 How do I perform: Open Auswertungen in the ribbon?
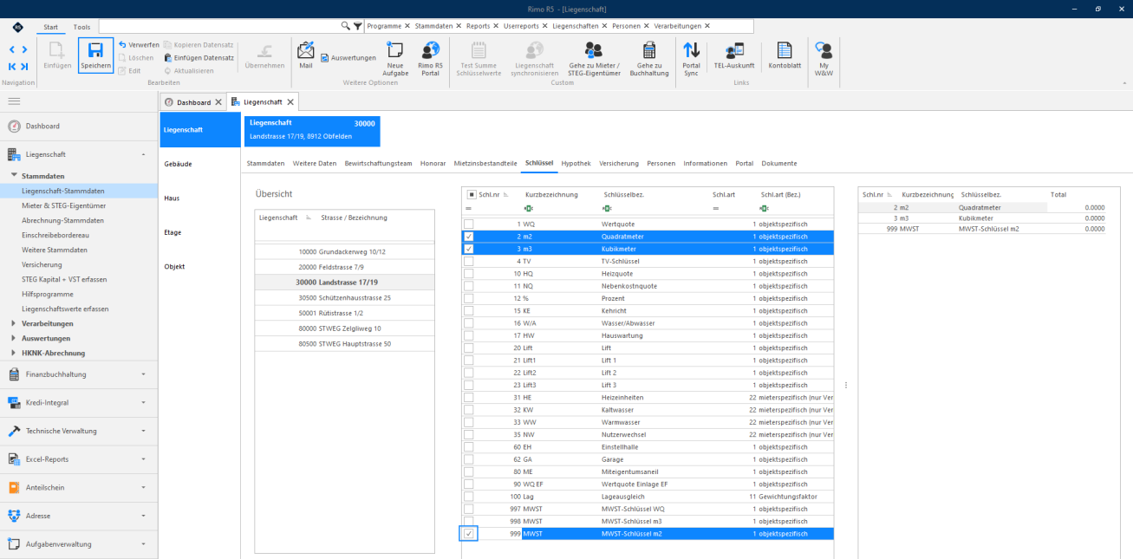(348, 57)
